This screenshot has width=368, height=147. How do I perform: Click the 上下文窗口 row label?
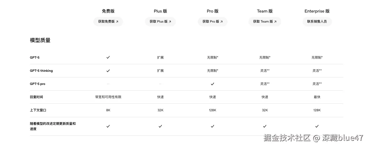(38, 110)
